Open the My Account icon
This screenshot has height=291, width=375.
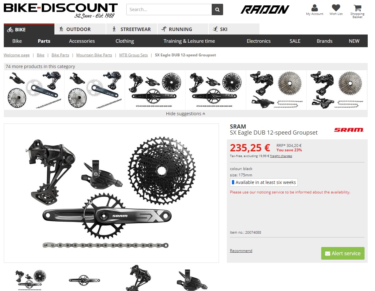pyautogui.click(x=315, y=10)
